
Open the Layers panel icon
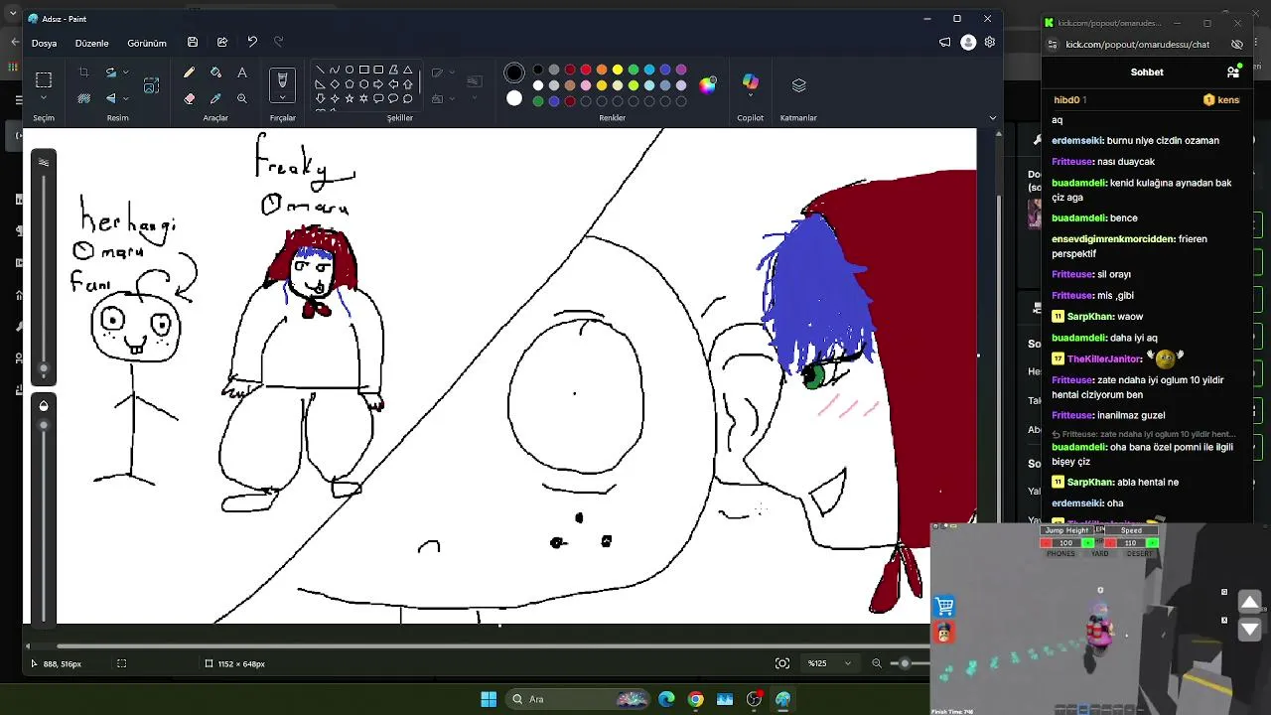(x=799, y=85)
